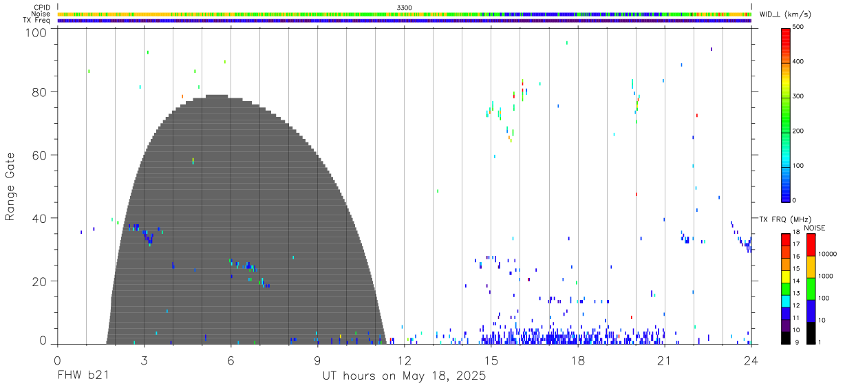Click the 3 hour tick label
845x390 pixels.
click(144, 361)
